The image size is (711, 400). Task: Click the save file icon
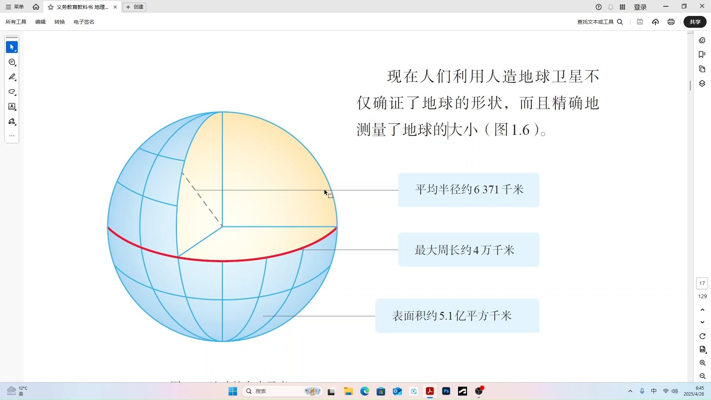pos(640,22)
